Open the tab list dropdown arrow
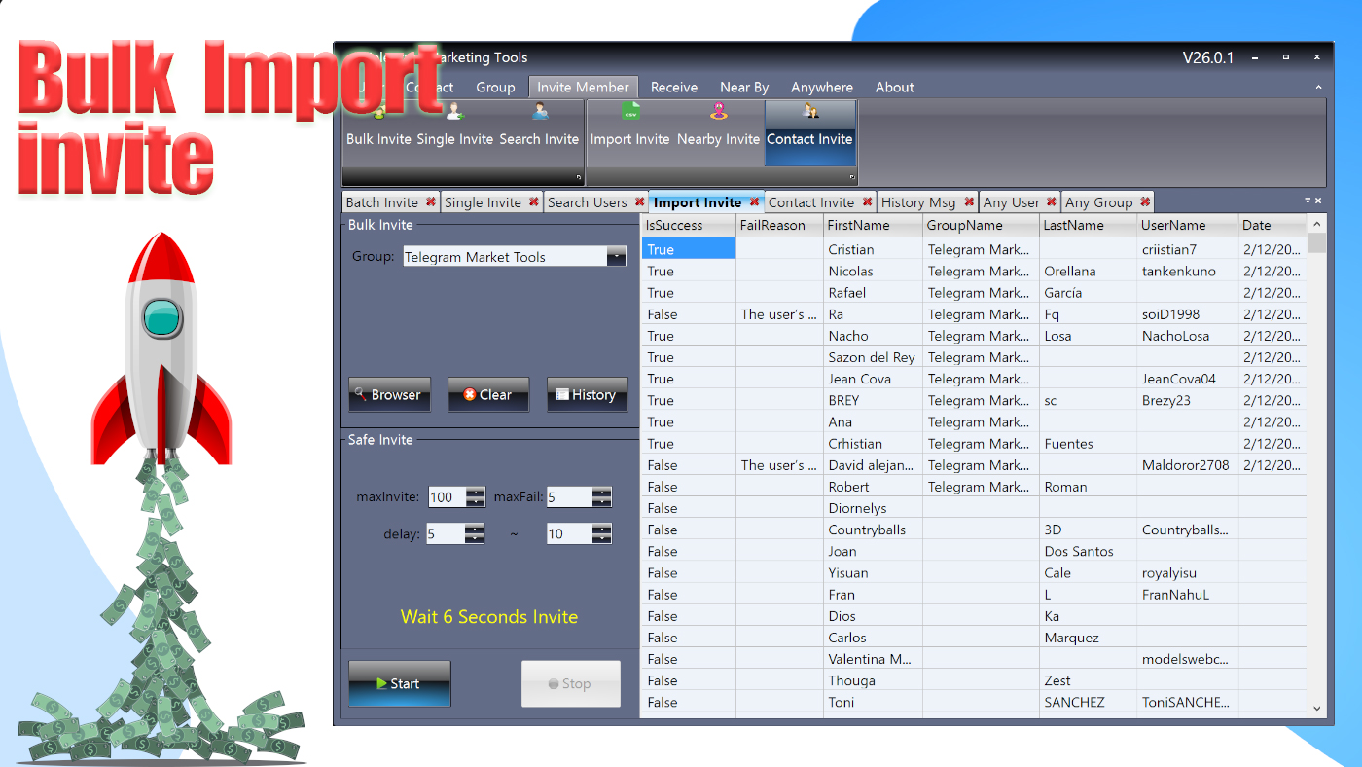 coord(1306,201)
